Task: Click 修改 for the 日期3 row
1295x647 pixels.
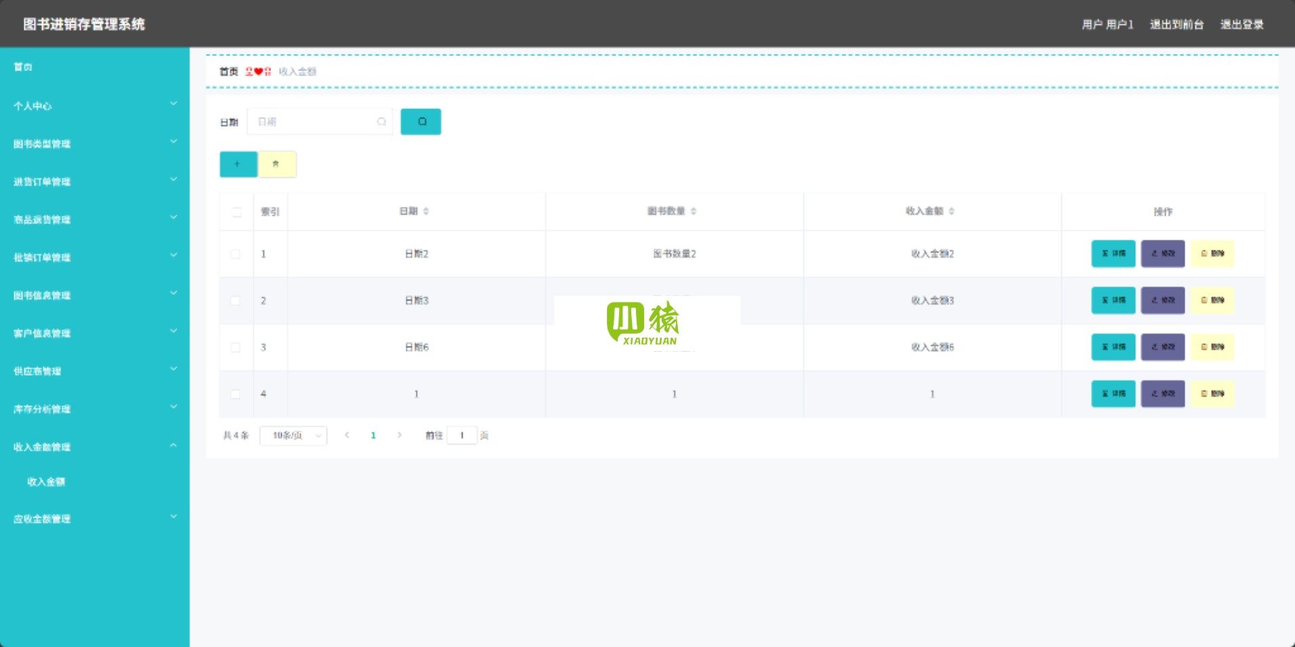Action: pyautogui.click(x=1163, y=300)
